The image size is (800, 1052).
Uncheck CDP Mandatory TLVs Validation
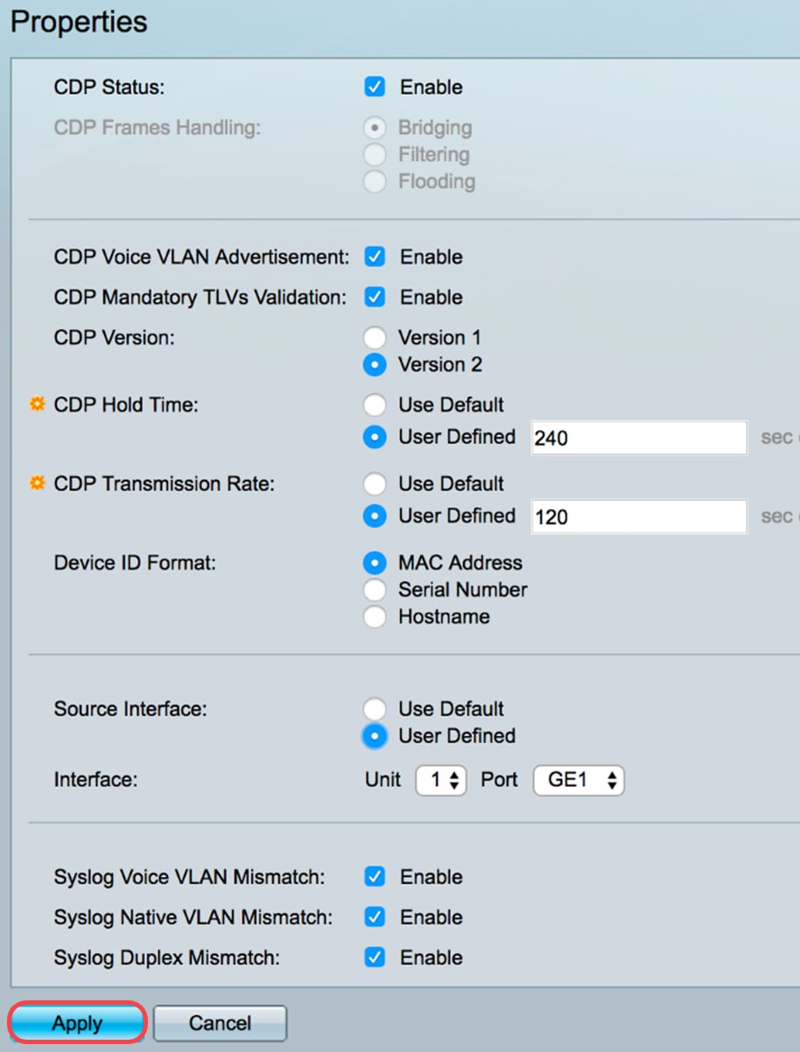(375, 297)
